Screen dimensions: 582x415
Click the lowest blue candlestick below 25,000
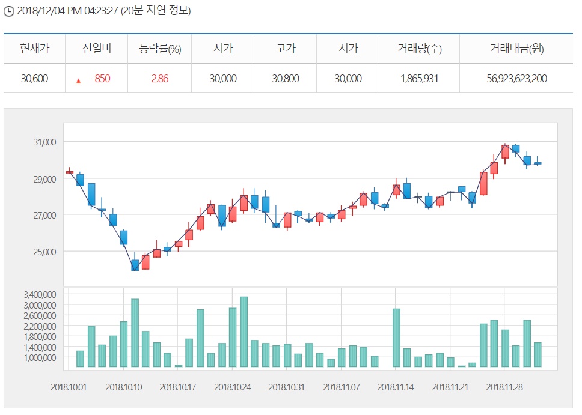click(135, 265)
